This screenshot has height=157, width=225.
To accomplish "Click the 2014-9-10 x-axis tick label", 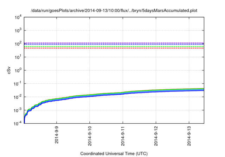I will click(x=90, y=136).
